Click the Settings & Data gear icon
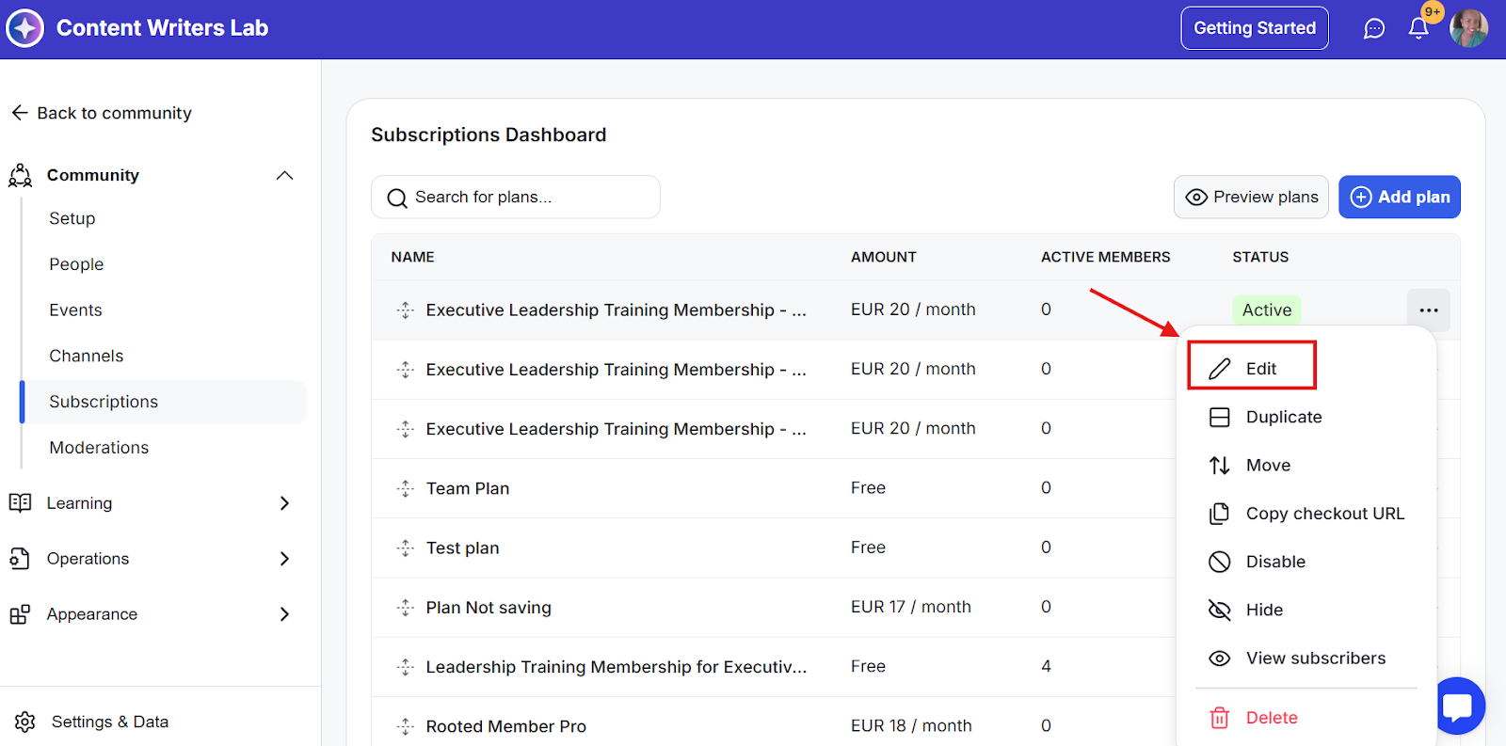 pyautogui.click(x=25, y=722)
